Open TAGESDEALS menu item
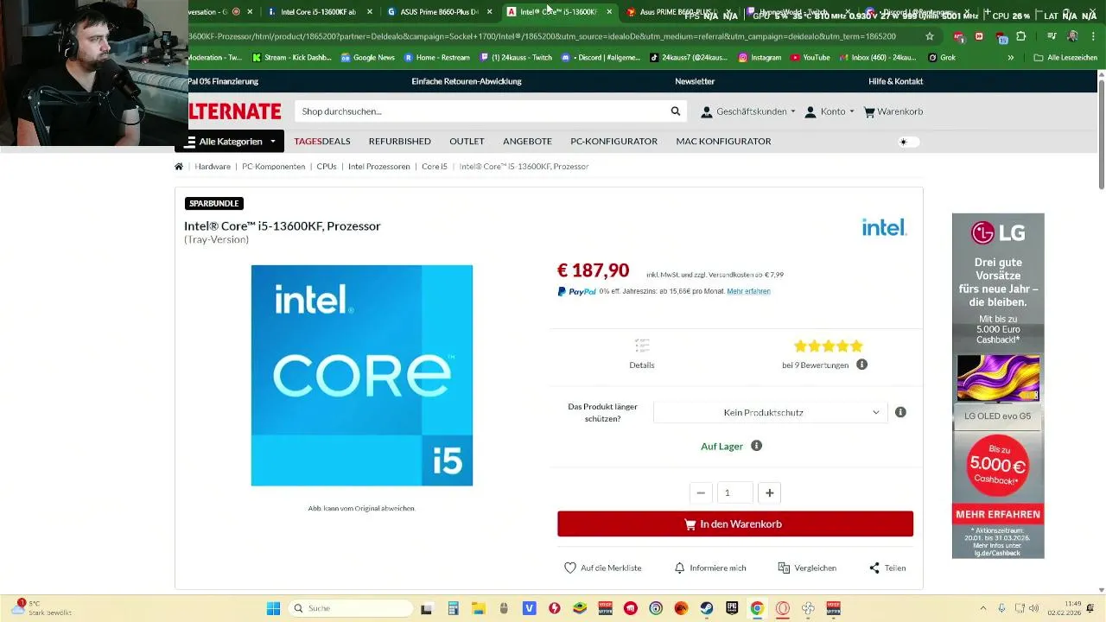Screen dimensions: 1106x622 click(x=322, y=141)
